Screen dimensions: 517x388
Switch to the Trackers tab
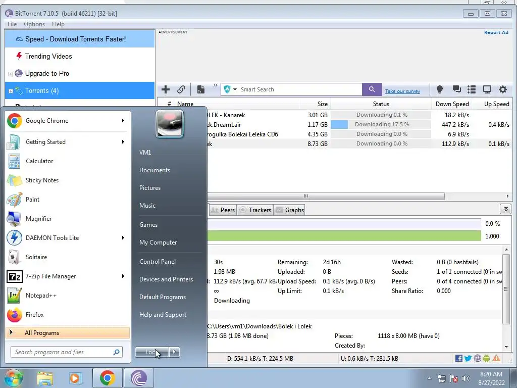click(x=255, y=210)
